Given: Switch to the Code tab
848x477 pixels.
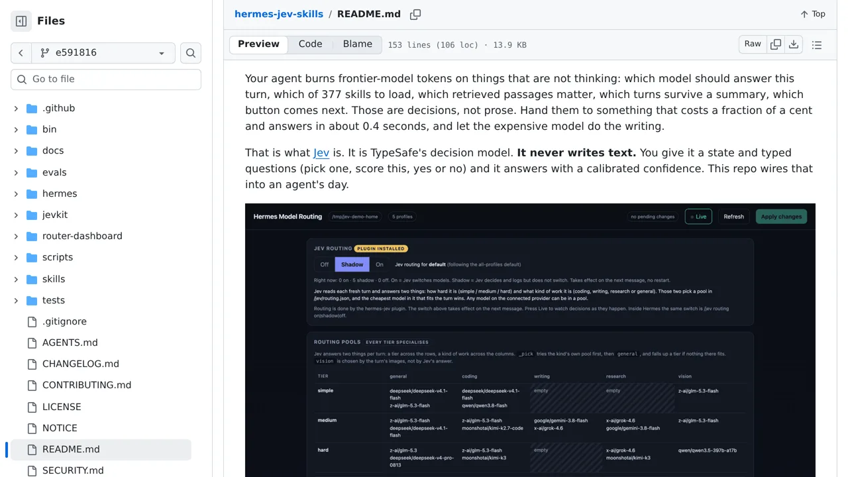Looking at the screenshot, I should [310, 44].
